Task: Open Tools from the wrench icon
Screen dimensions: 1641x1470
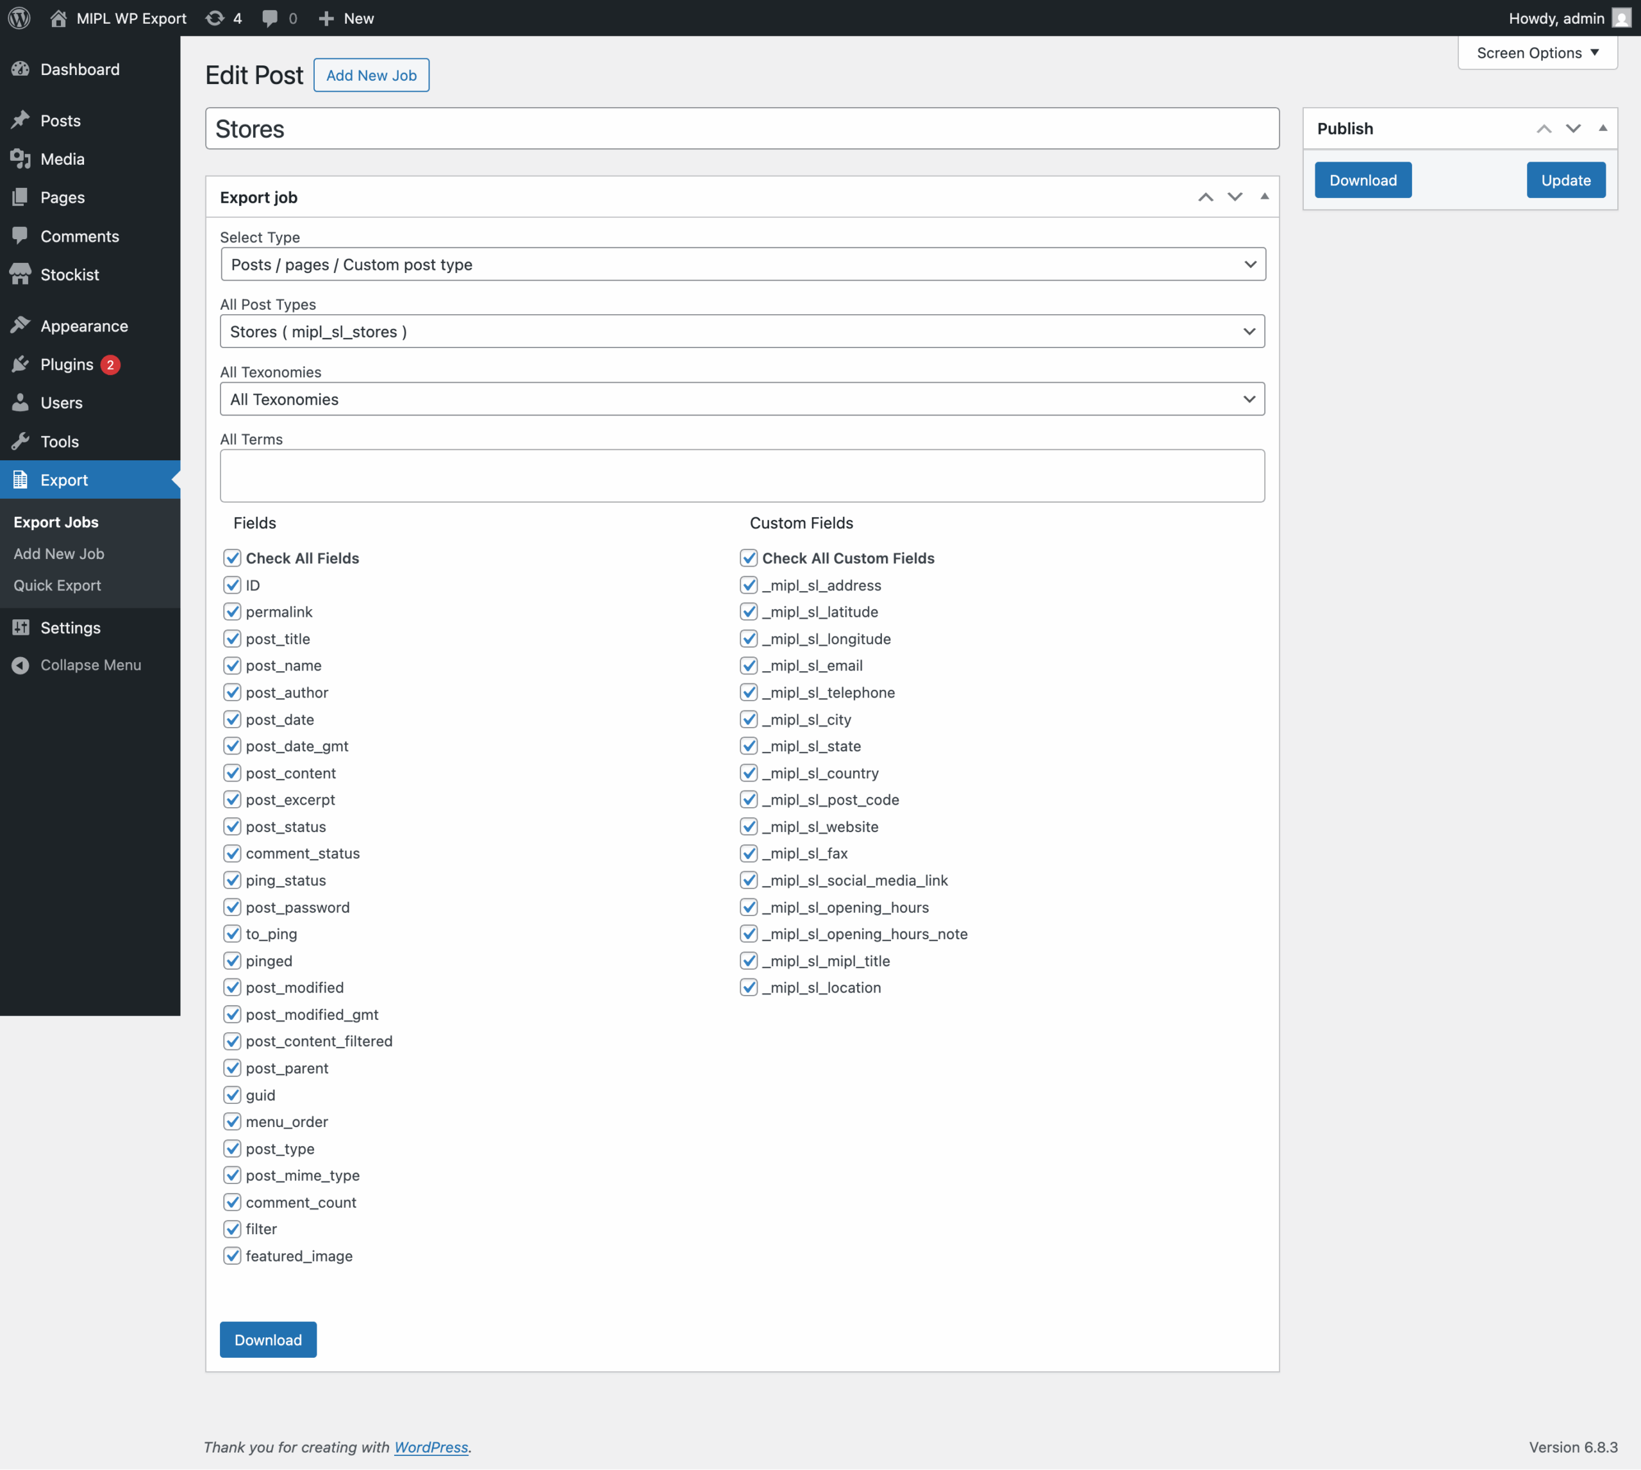Action: (21, 441)
